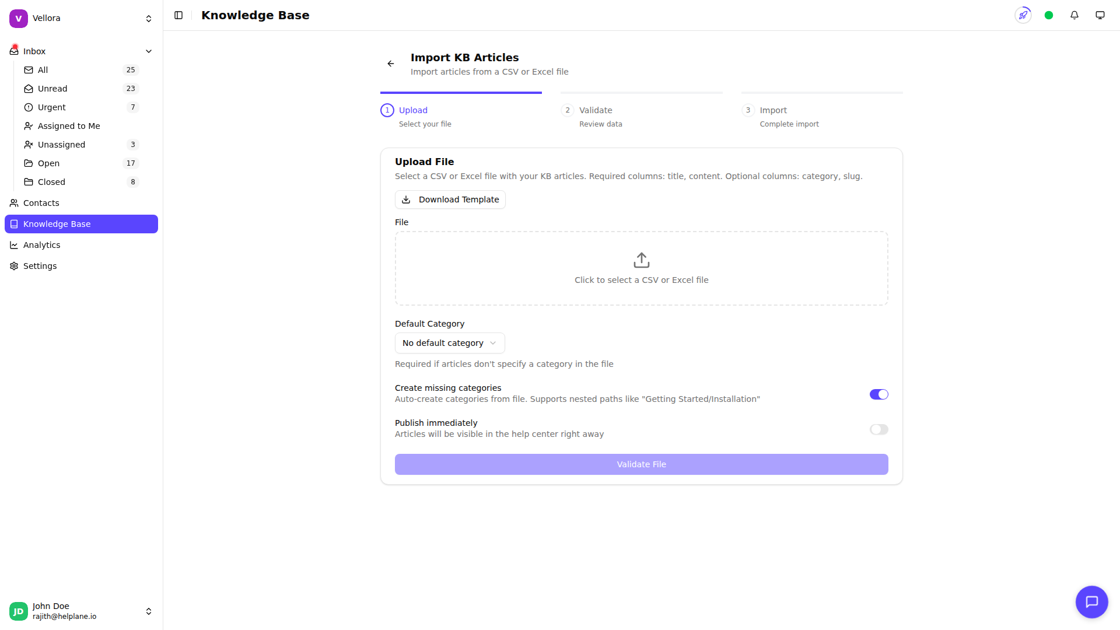Click Download Template button
Screen dimensions: 1120x630
450,199
